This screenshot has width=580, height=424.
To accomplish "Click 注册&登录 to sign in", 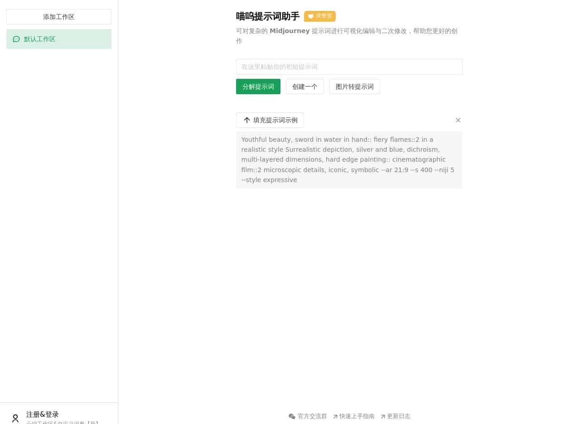I will pos(42,414).
